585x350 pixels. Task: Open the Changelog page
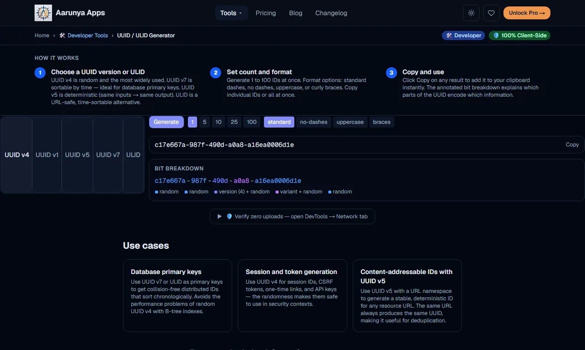[x=331, y=13]
